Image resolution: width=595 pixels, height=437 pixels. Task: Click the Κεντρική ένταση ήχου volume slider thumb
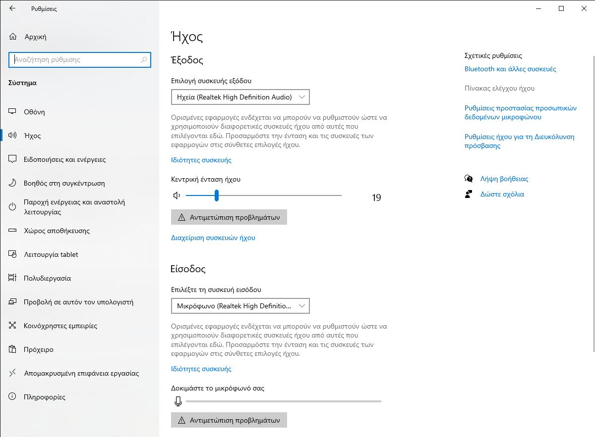(217, 195)
